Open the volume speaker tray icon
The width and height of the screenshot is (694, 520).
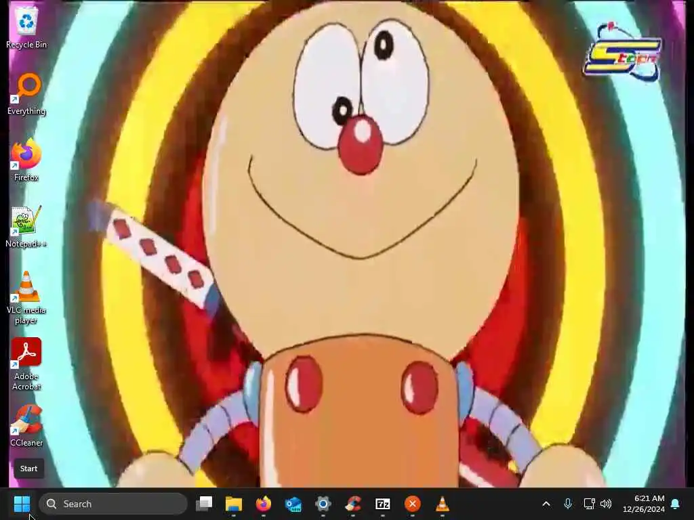tap(606, 504)
